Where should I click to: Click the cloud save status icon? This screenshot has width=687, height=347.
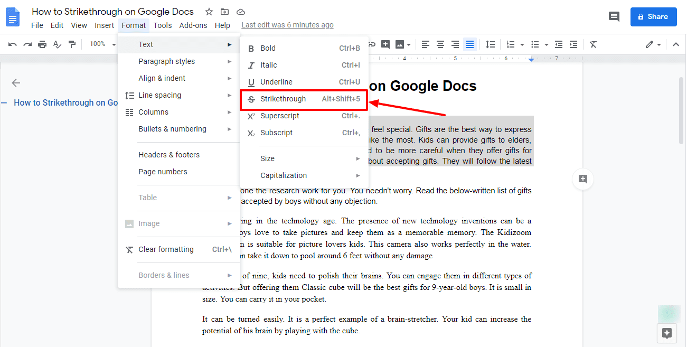click(x=241, y=12)
